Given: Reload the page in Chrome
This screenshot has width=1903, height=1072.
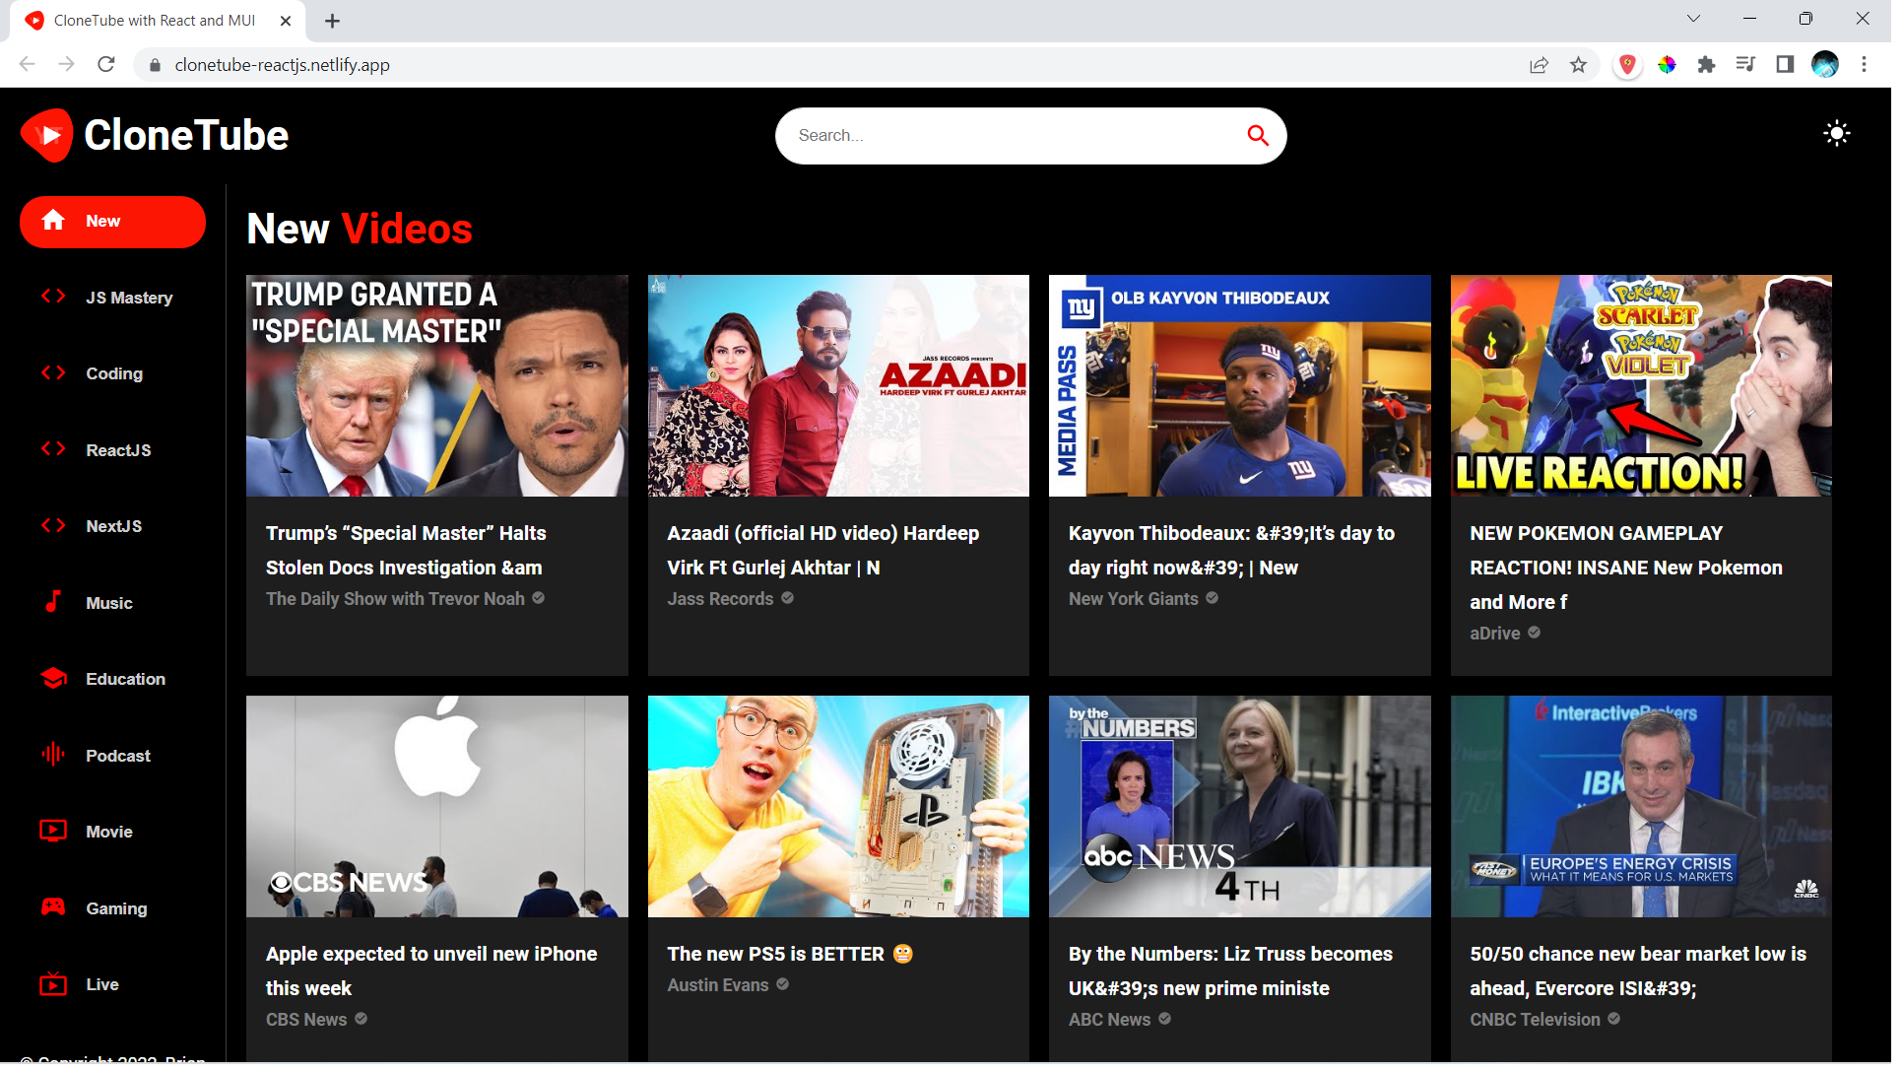Looking at the screenshot, I should click(106, 65).
